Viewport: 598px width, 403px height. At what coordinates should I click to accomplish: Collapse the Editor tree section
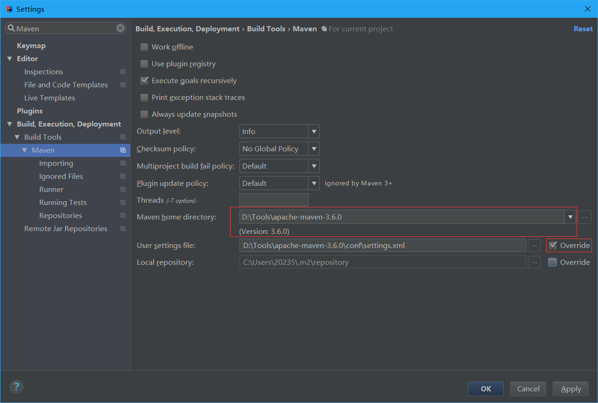click(9, 59)
